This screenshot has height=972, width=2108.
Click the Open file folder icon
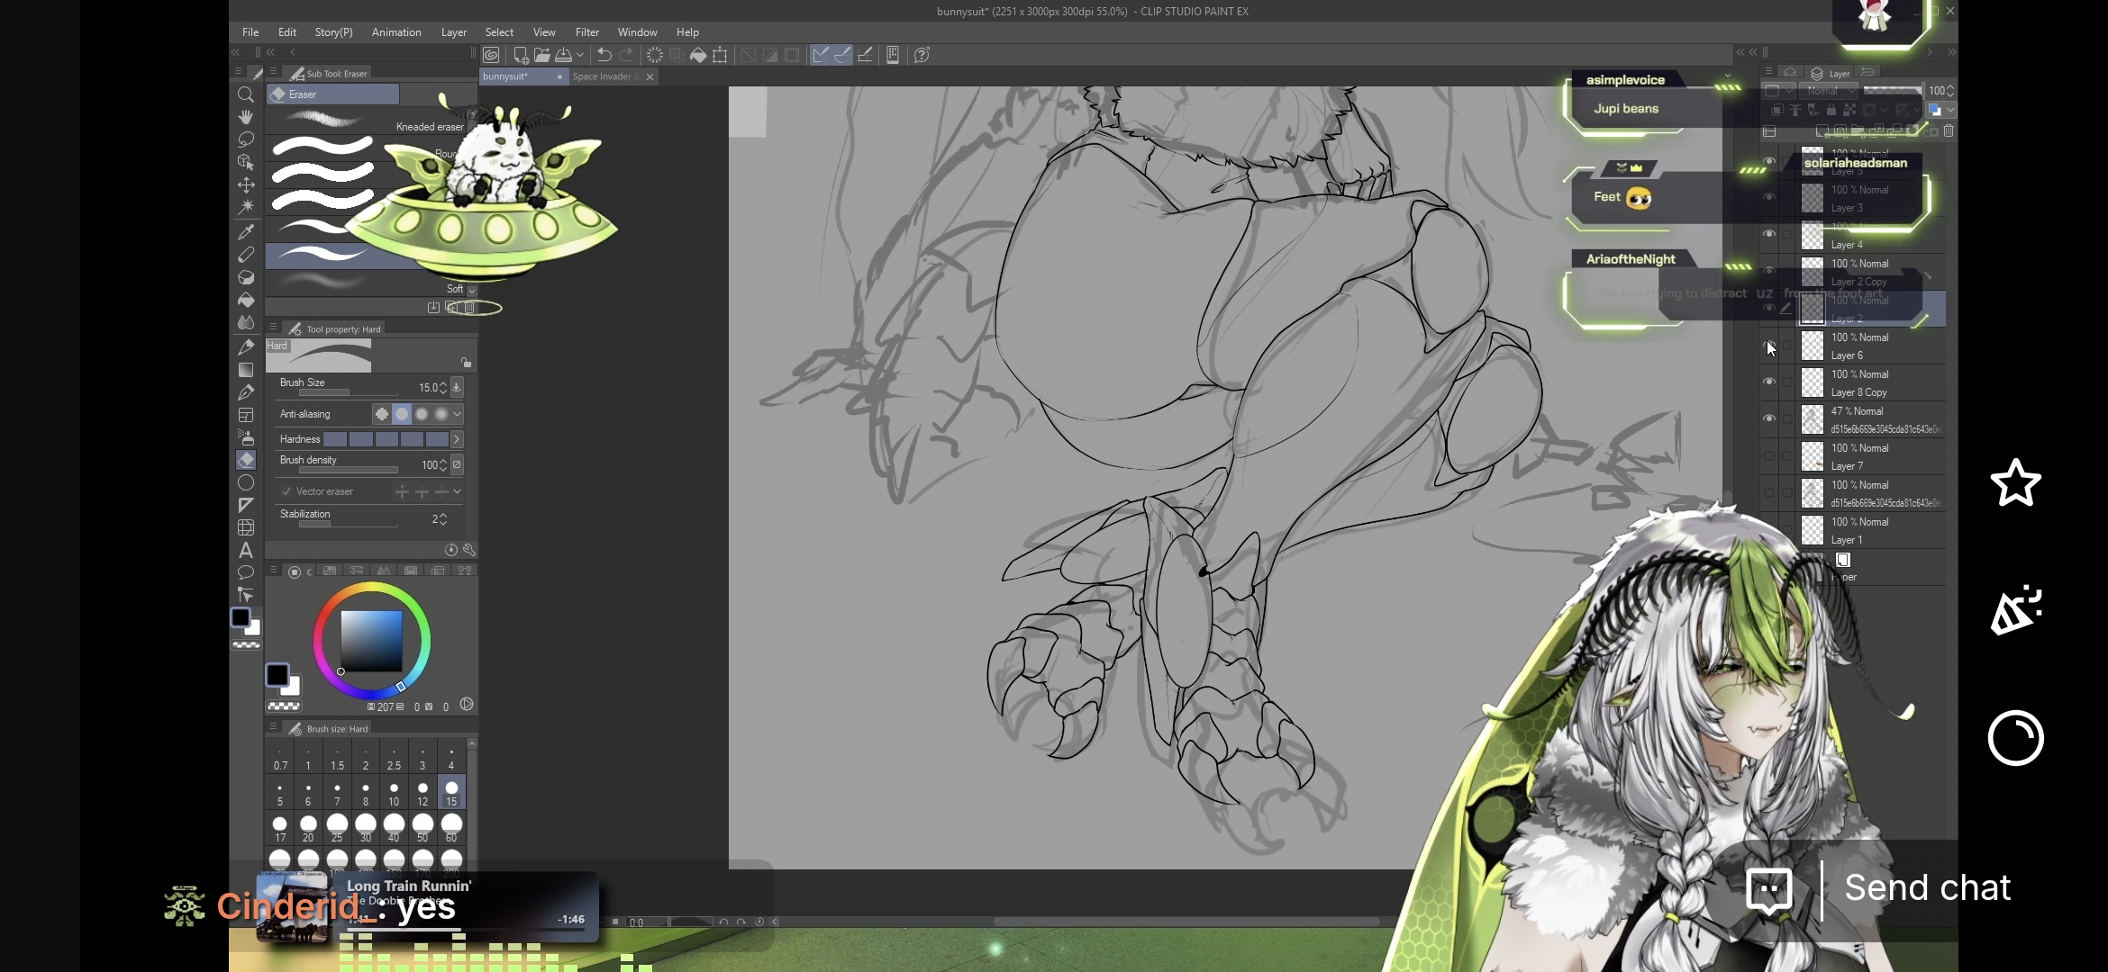(x=541, y=55)
